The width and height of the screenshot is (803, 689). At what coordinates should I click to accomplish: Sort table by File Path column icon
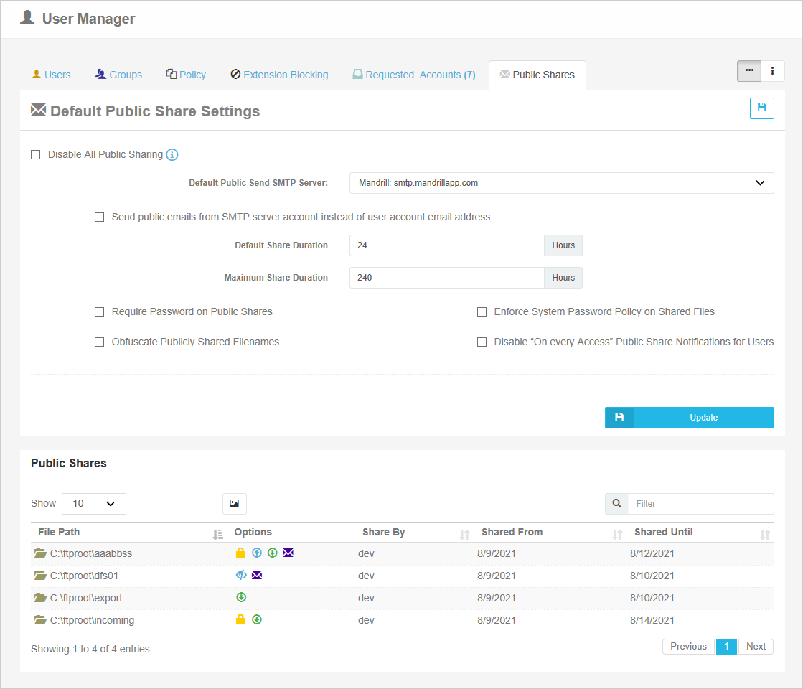pos(217,534)
